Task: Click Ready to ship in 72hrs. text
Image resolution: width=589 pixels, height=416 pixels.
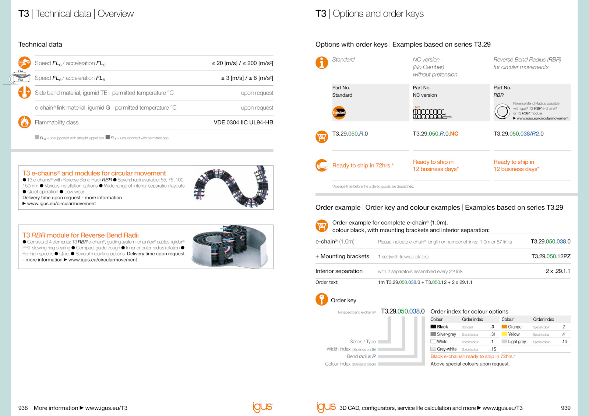Action: 363,166
